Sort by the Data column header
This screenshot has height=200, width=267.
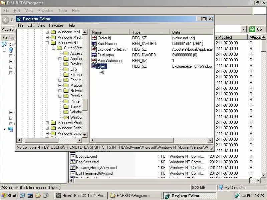[192, 32]
